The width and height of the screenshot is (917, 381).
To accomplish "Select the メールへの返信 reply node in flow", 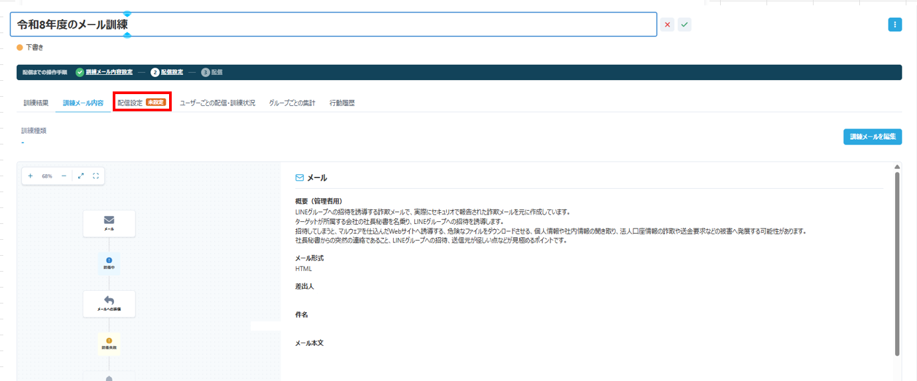I will [x=109, y=303].
